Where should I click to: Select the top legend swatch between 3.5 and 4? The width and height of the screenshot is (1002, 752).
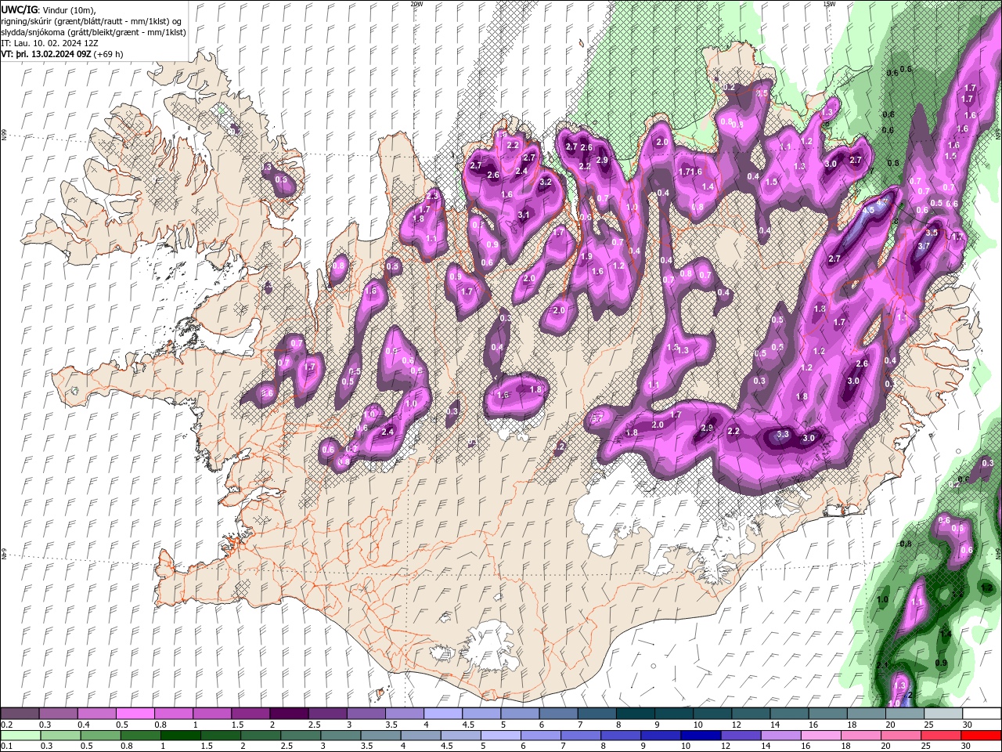click(x=404, y=714)
